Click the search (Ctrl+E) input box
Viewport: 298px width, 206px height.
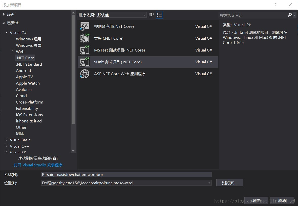(253, 15)
